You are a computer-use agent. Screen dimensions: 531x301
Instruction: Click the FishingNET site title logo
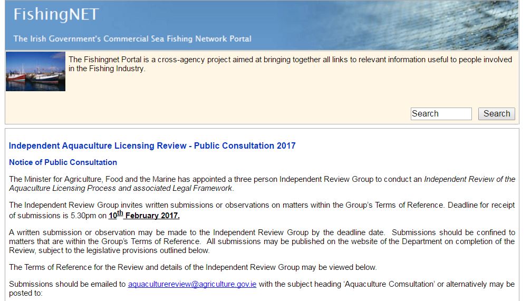pos(56,15)
